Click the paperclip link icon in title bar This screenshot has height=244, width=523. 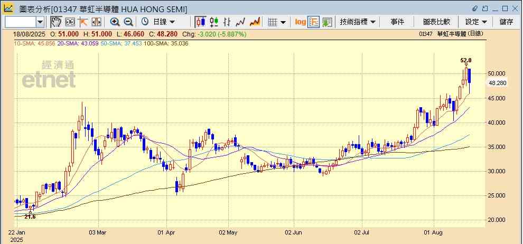pyautogui.click(x=475, y=8)
